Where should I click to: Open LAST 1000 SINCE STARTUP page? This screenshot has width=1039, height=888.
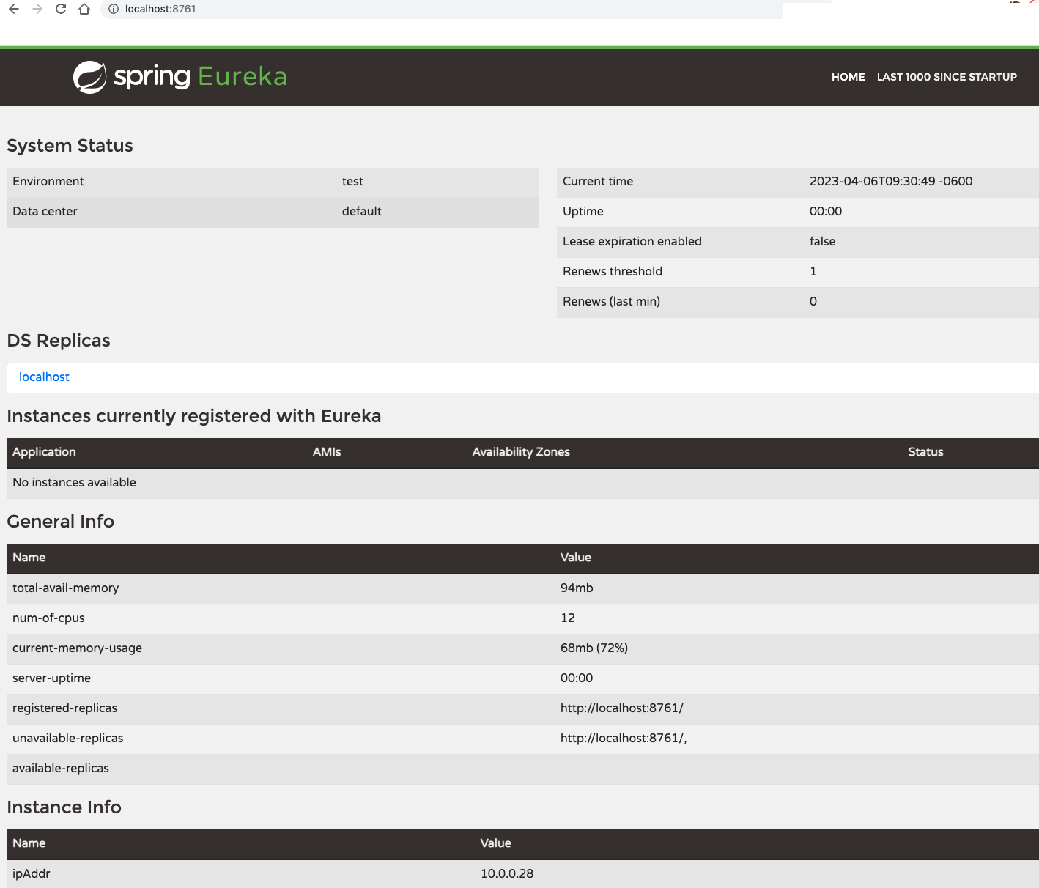point(947,77)
